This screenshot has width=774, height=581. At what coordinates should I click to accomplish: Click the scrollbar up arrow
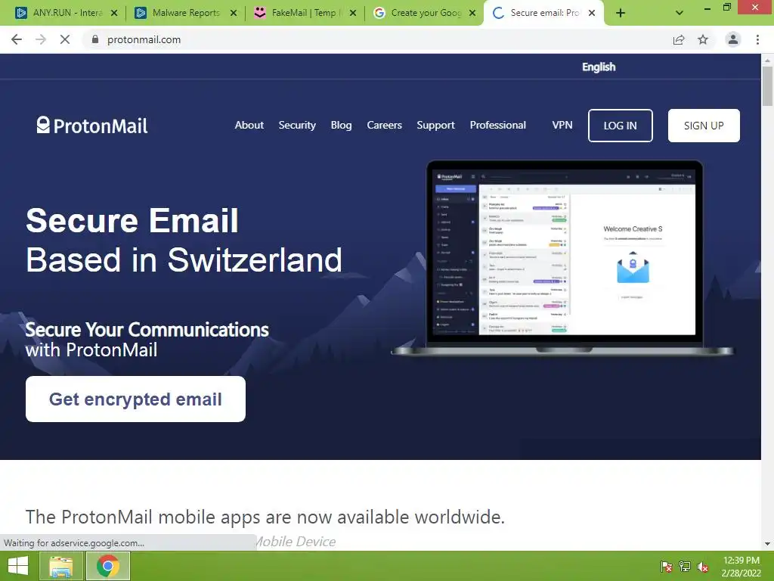coord(767,60)
